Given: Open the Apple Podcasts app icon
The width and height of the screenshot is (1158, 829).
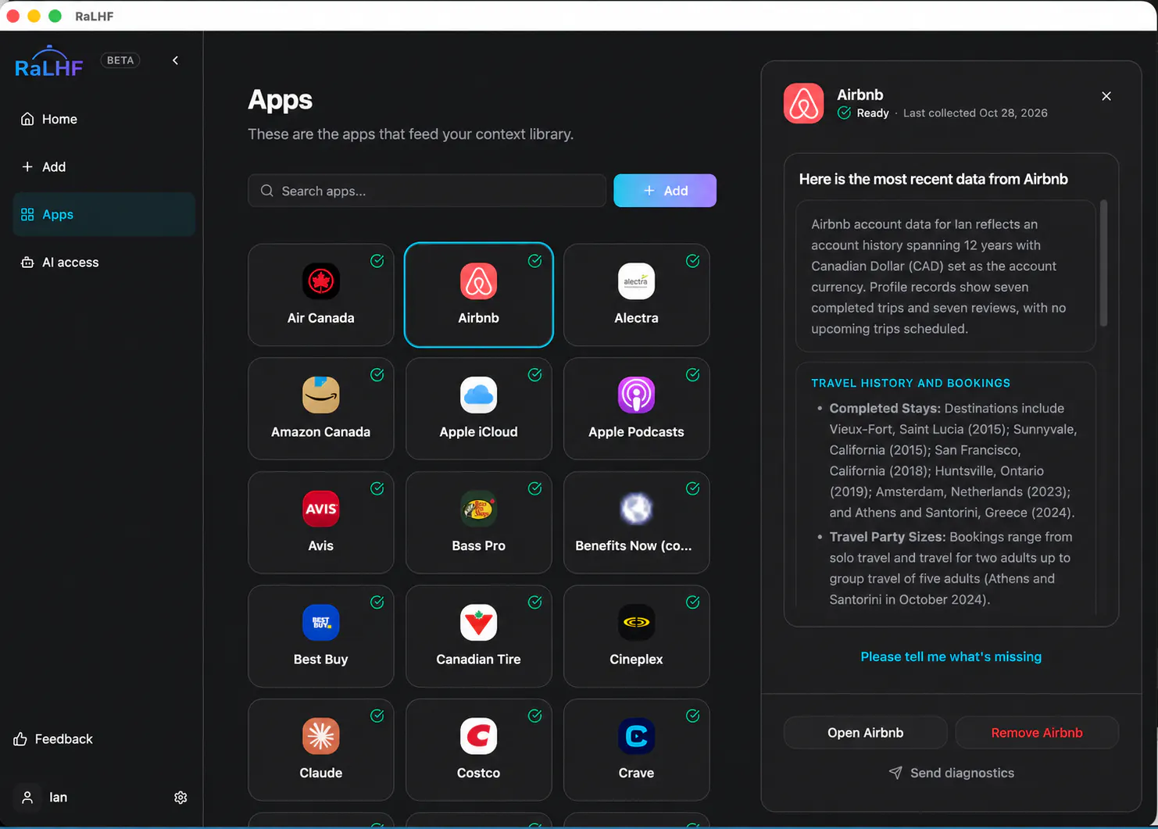Looking at the screenshot, I should [636, 395].
